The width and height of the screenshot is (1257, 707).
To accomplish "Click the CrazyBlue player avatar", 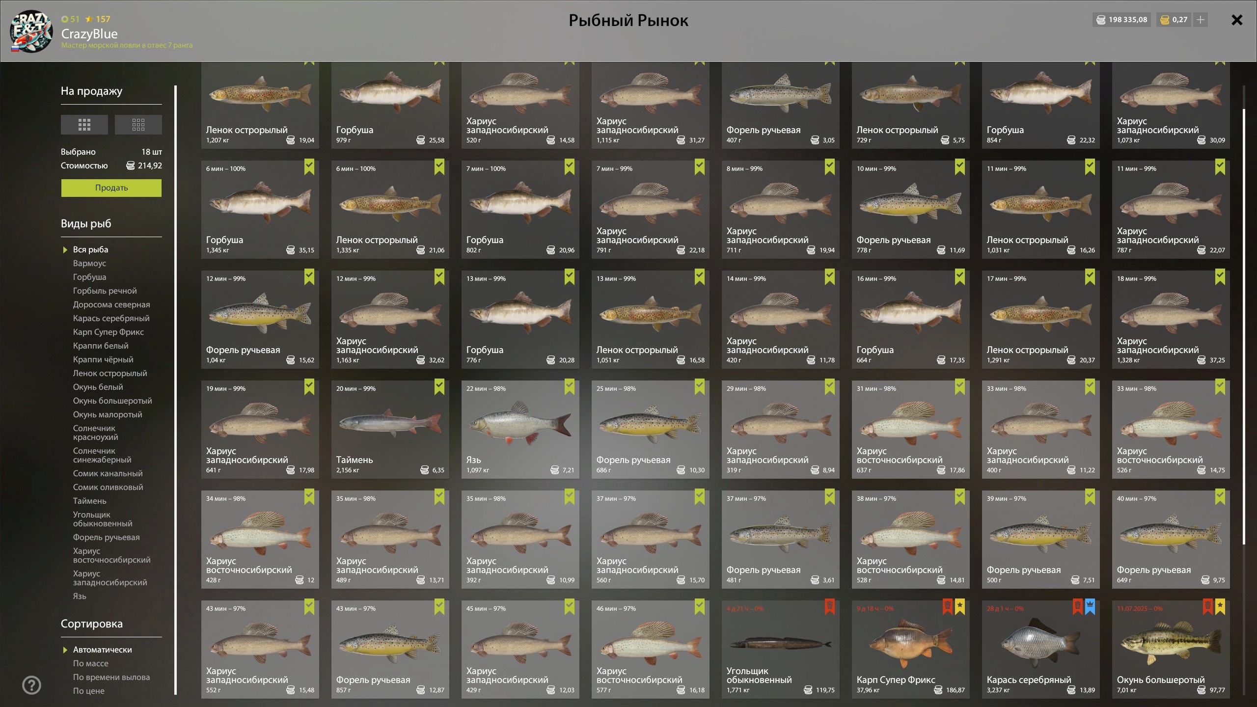I will (x=31, y=31).
